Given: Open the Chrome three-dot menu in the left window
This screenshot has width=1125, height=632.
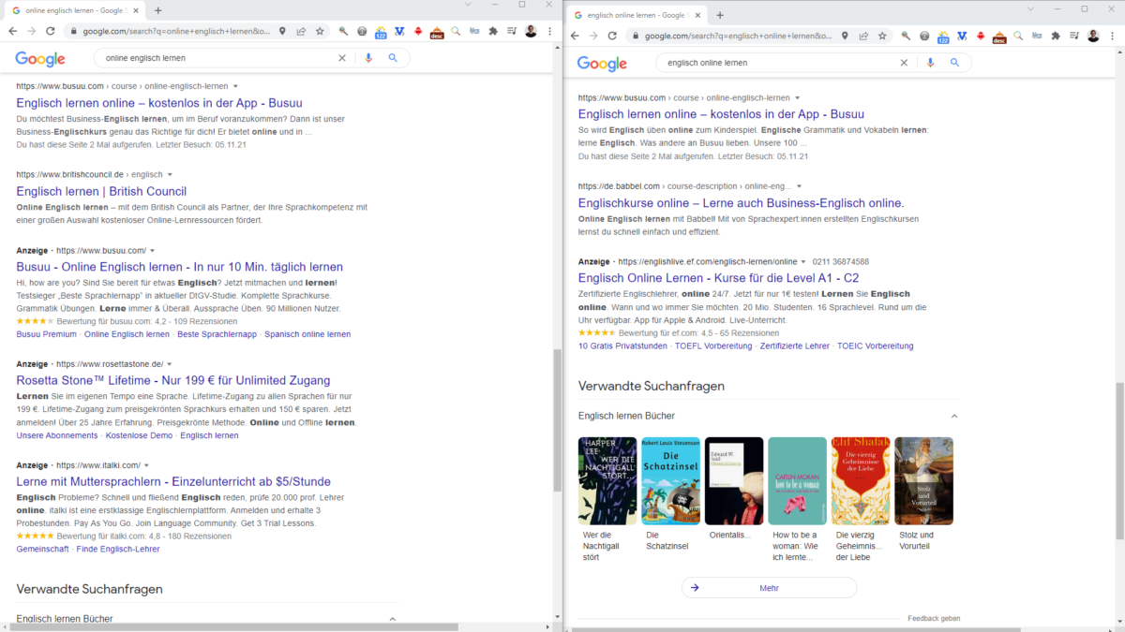Looking at the screenshot, I should 549,31.
